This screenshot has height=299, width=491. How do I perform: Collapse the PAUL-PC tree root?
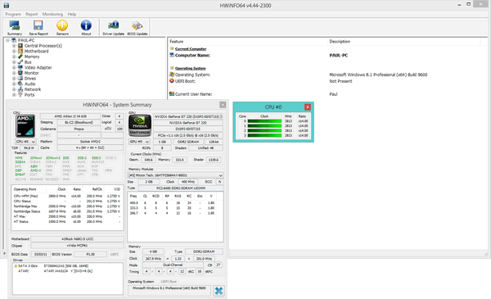click(x=7, y=40)
